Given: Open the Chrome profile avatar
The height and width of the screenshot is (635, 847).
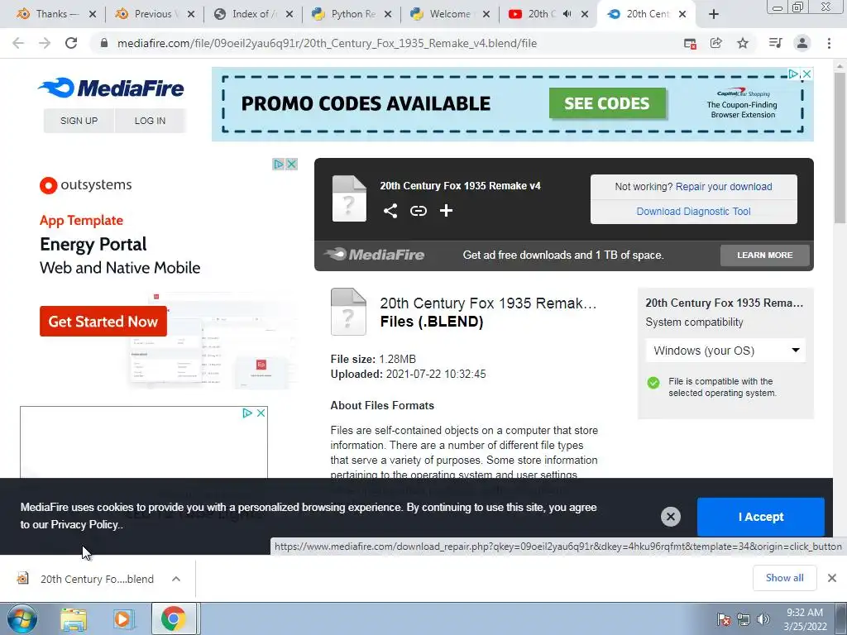Looking at the screenshot, I should point(802,43).
